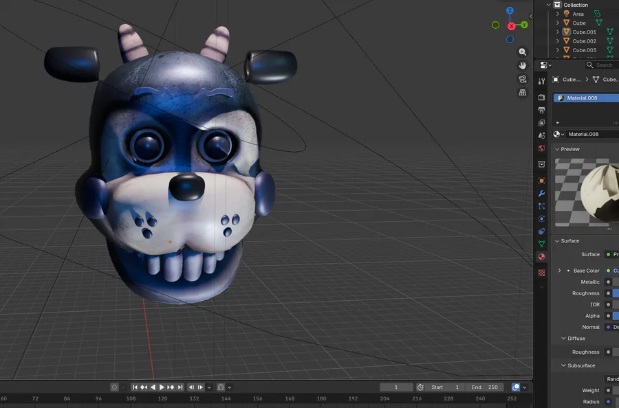Click the zoom view magnifier icon

pos(522,52)
